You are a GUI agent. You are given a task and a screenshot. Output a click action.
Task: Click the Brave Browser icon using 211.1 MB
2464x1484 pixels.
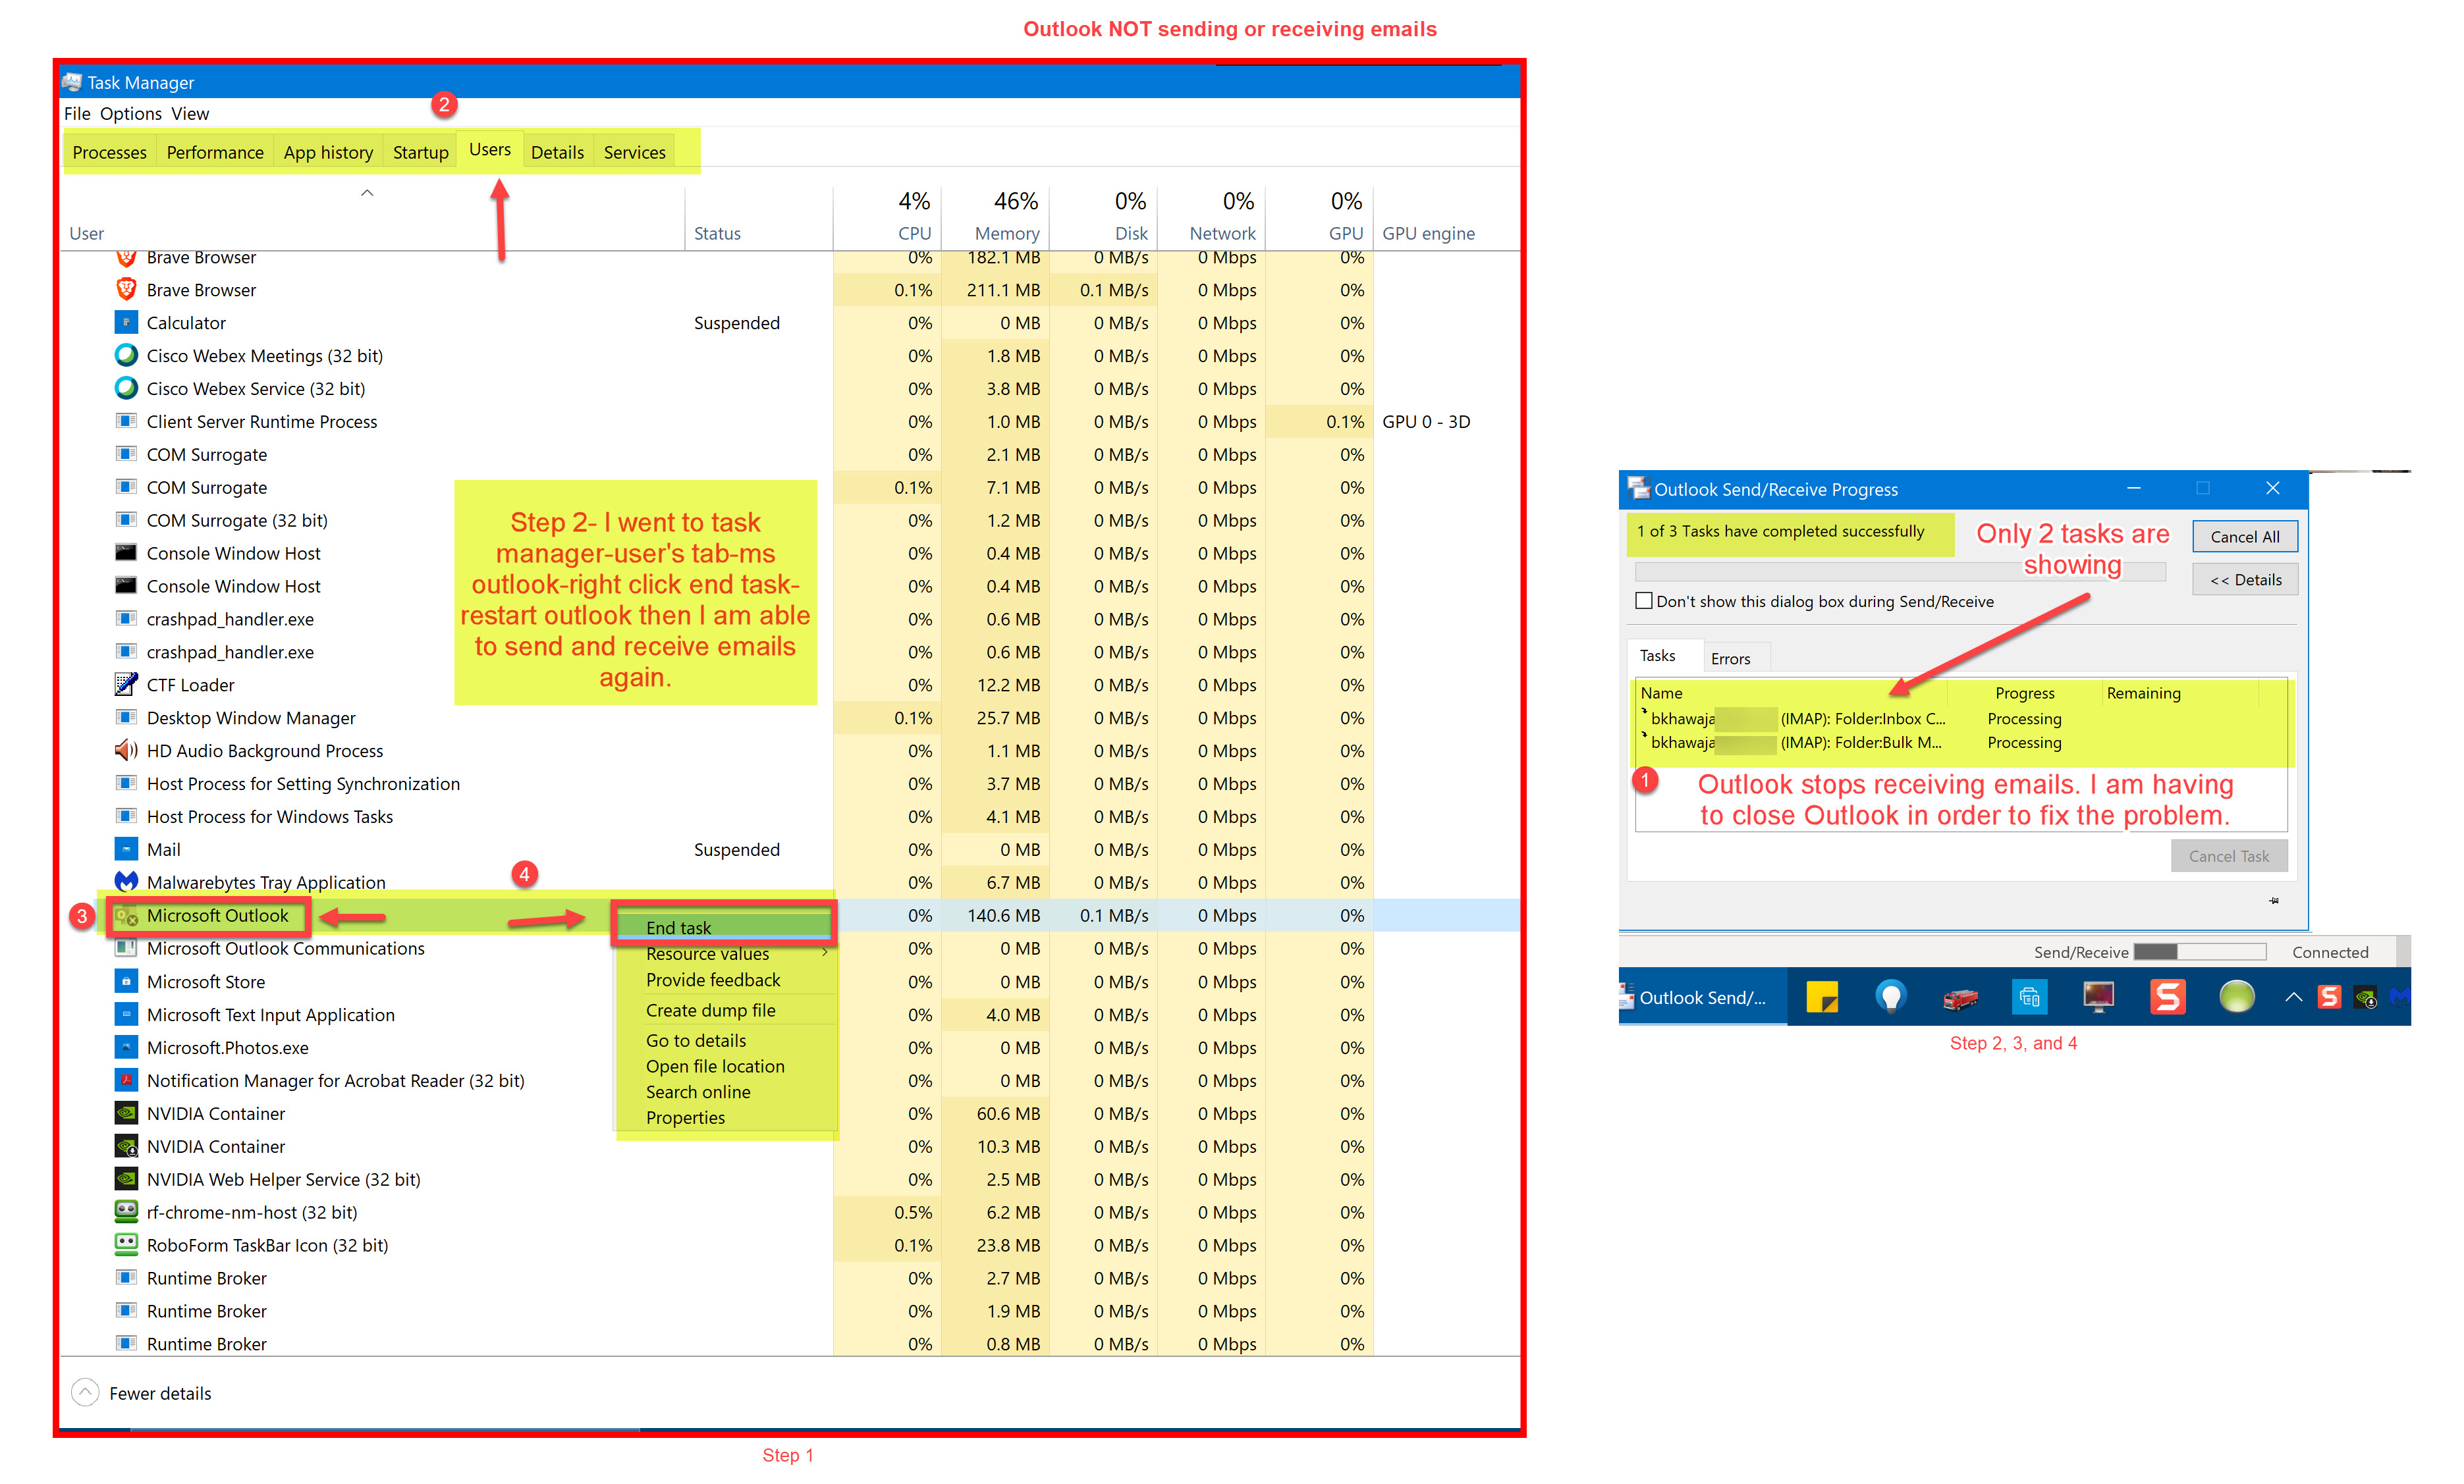click(126, 290)
